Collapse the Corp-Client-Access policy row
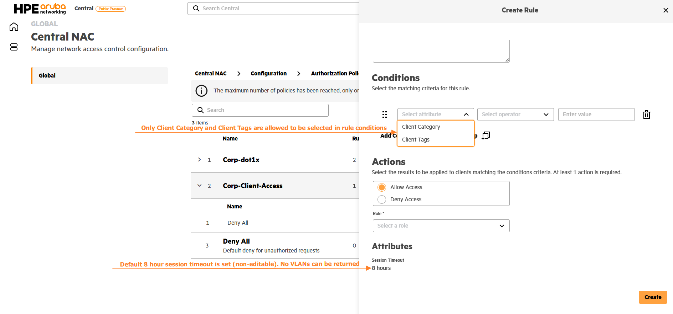This screenshot has height=314, width=673. [x=199, y=186]
